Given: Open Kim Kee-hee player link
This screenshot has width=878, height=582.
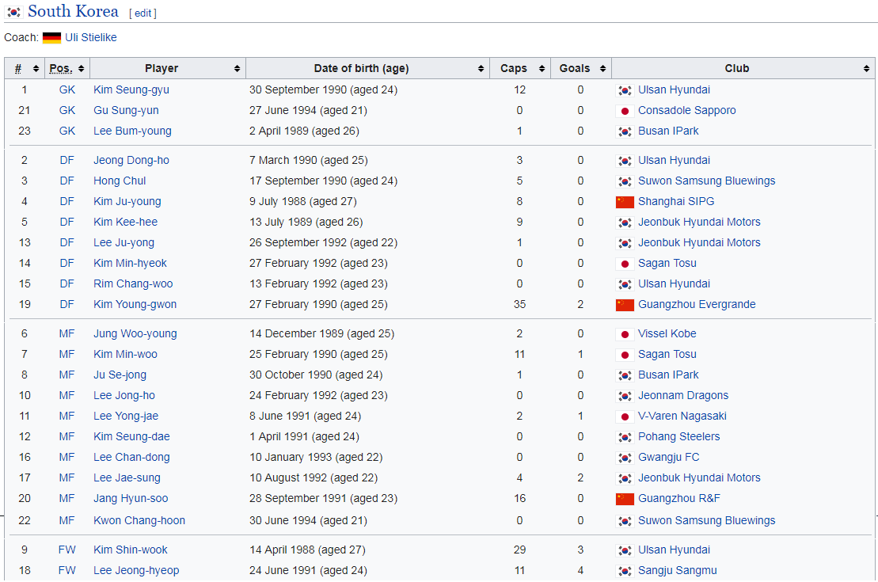Looking at the screenshot, I should [125, 222].
